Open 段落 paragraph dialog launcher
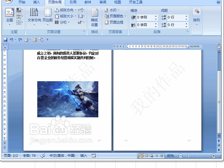 (187, 31)
